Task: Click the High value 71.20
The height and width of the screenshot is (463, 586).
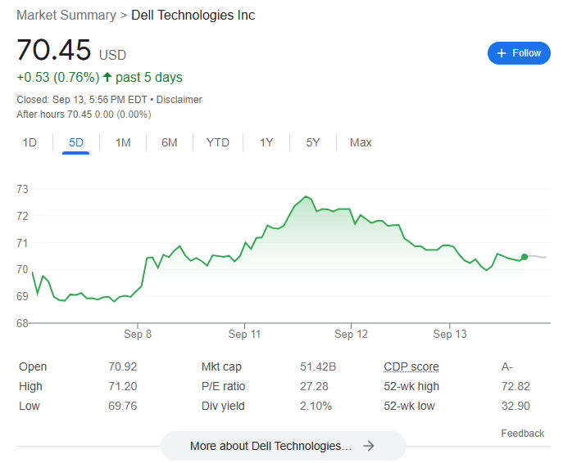Action: pos(123,386)
